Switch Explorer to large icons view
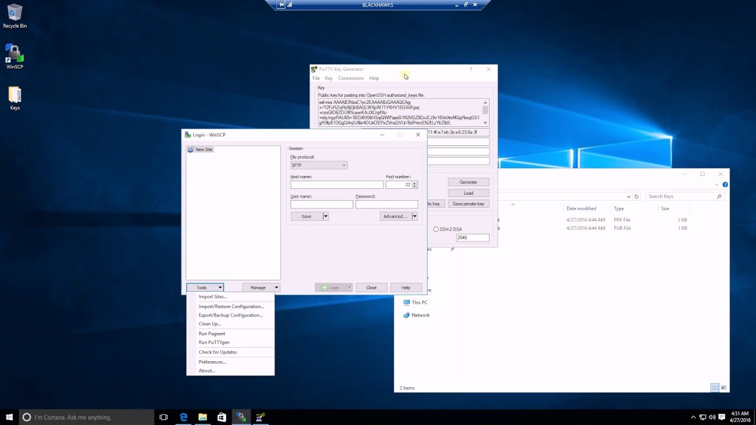Screen dimensions: 756x425 (x=724, y=388)
